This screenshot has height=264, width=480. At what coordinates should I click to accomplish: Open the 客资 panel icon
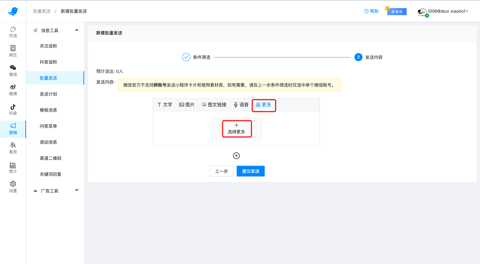point(13,148)
